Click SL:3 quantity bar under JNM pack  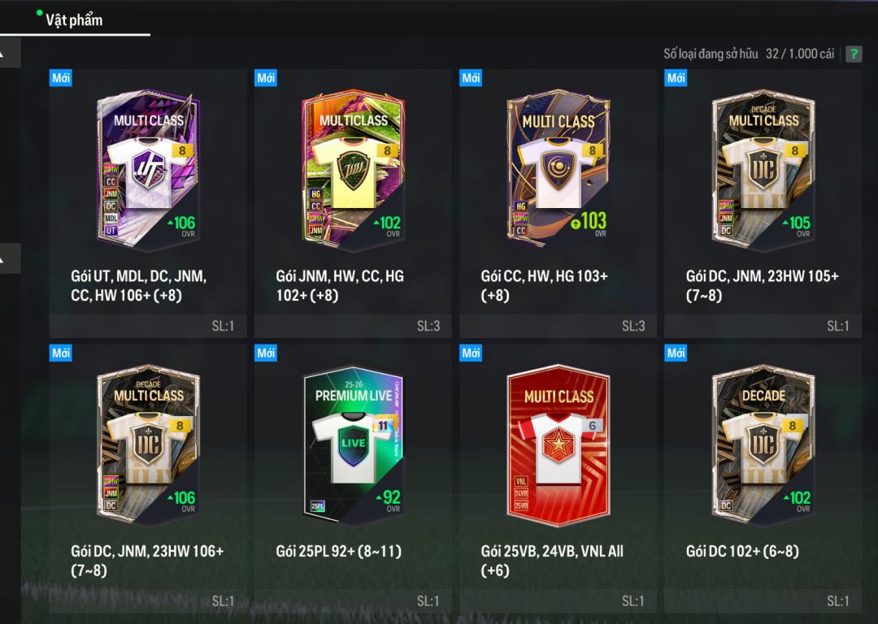tap(353, 327)
